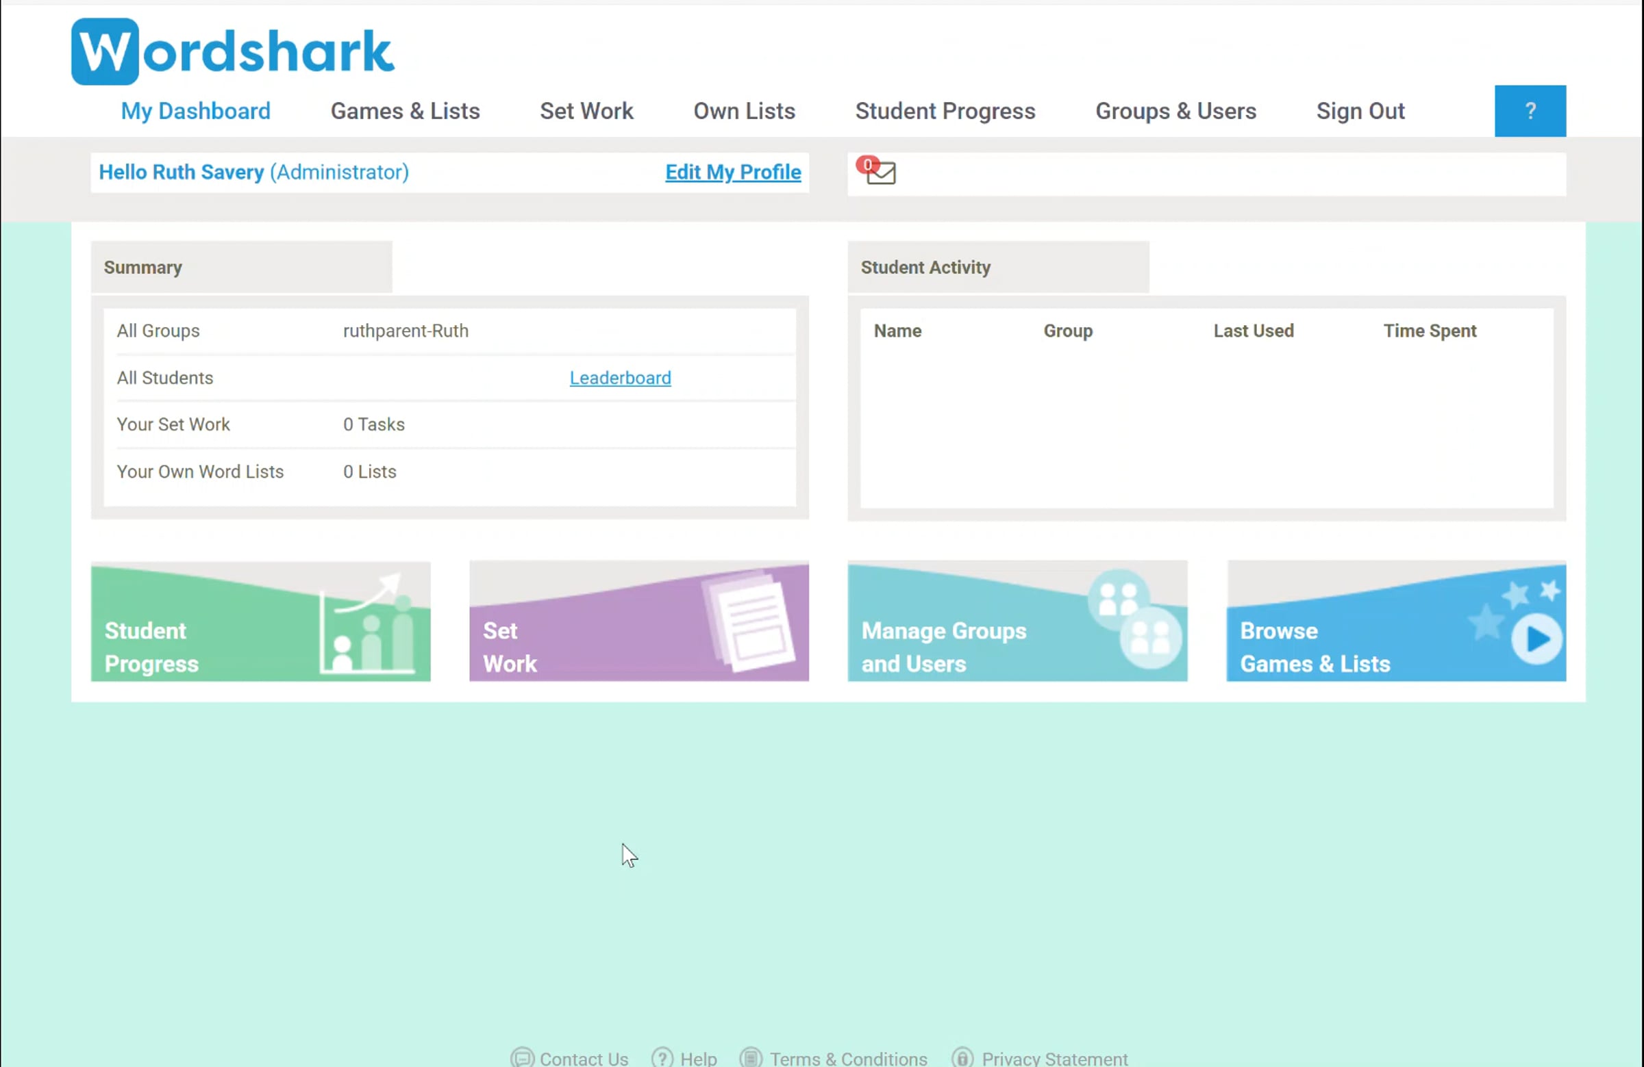Open the Manage Groups and Users banner
The height and width of the screenshot is (1067, 1644).
pos(1017,622)
